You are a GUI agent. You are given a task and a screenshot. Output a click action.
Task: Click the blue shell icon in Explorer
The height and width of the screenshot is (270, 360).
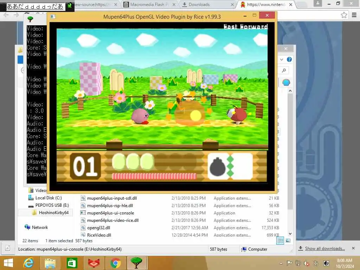286,82
